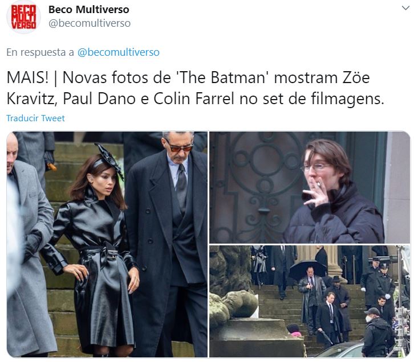Open the @becomultiverso handle under the name
This screenshot has width=414, height=362.
point(90,23)
